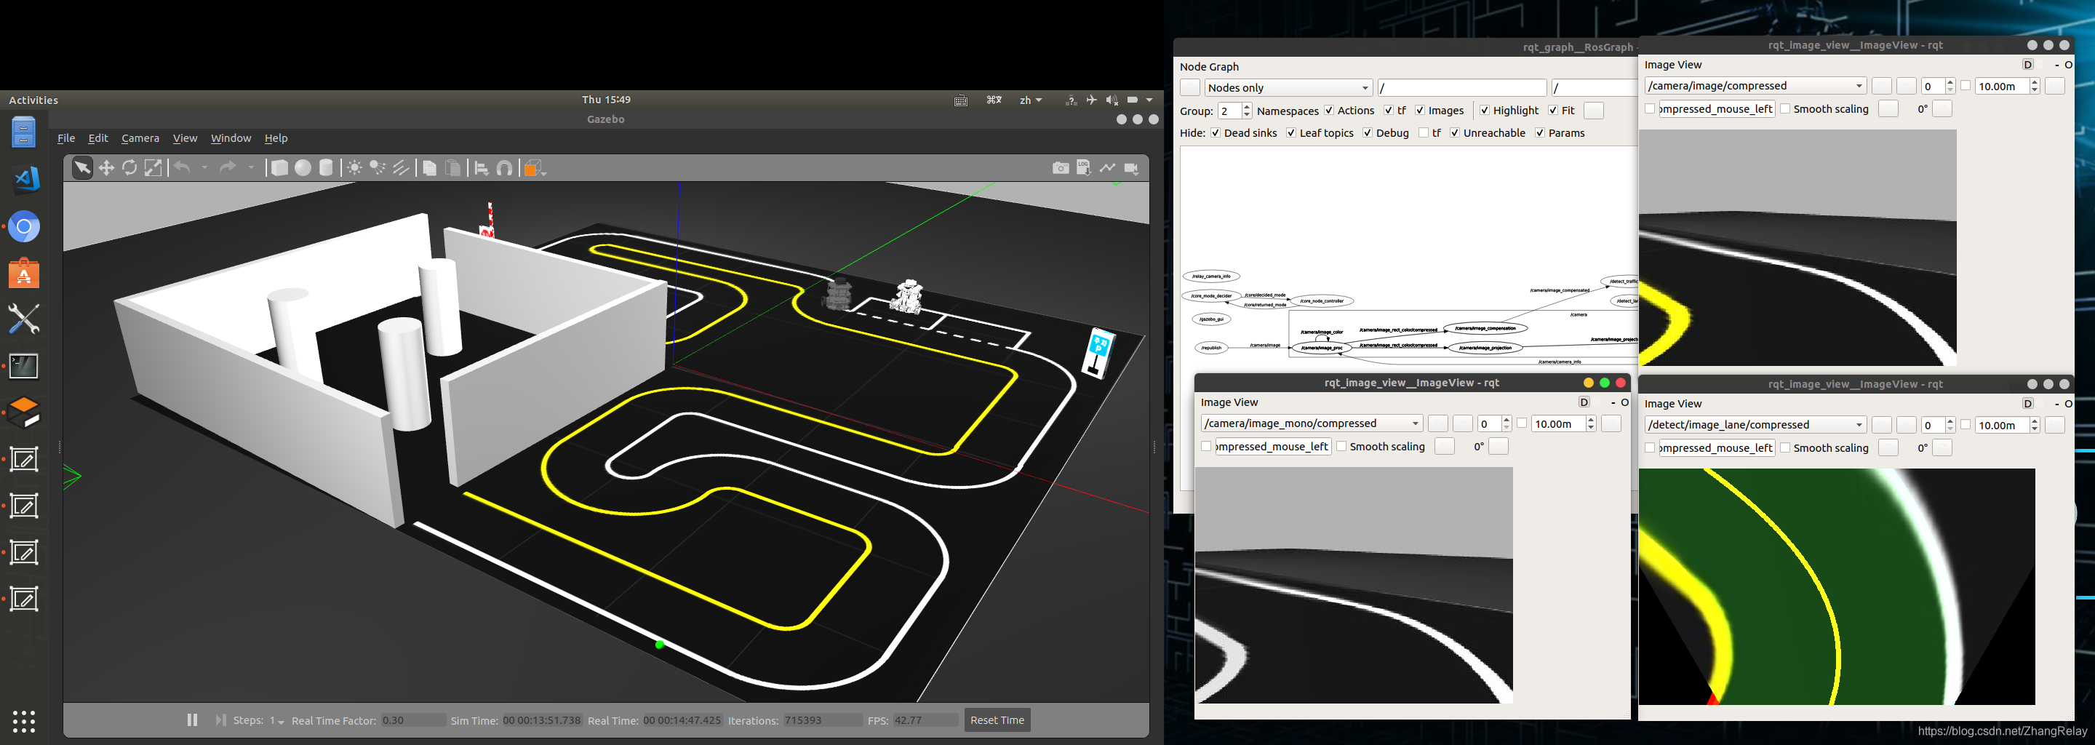This screenshot has width=2095, height=745.
Task: Activate the Scale mode tool in Gazebo toolbar
Action: click(x=153, y=167)
